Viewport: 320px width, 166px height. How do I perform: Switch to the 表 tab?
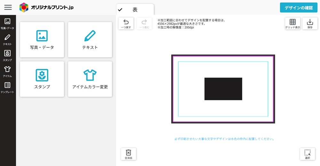pos(135,10)
